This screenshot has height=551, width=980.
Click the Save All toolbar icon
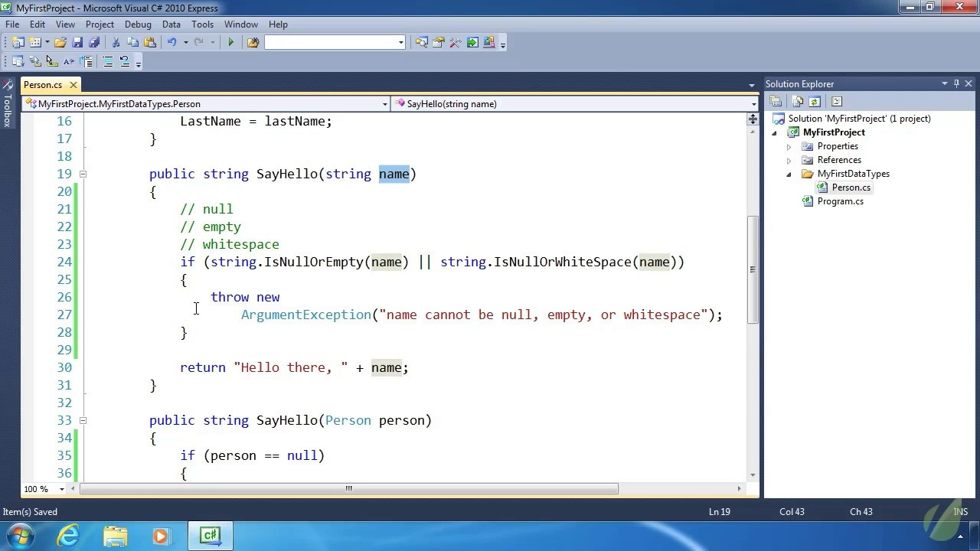pos(94,43)
